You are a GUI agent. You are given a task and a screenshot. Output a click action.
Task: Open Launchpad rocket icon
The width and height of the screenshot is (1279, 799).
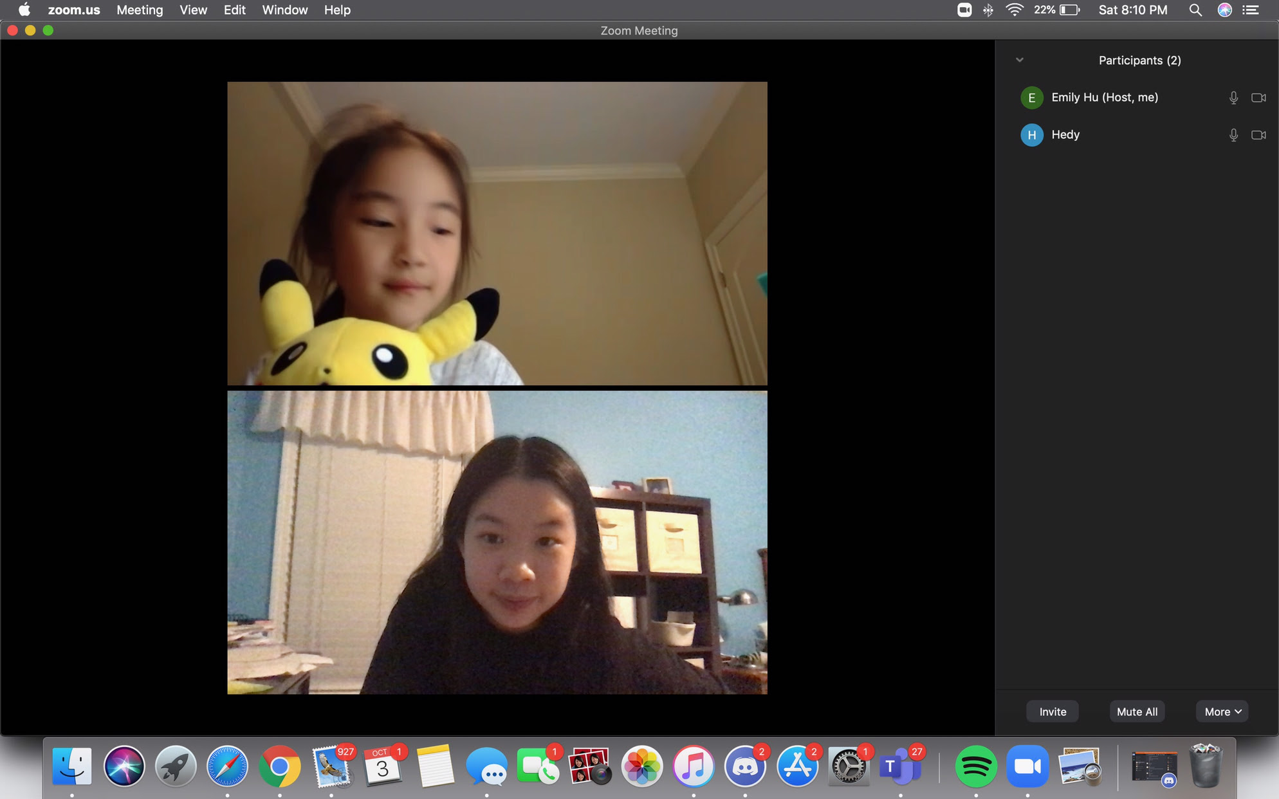(x=176, y=766)
